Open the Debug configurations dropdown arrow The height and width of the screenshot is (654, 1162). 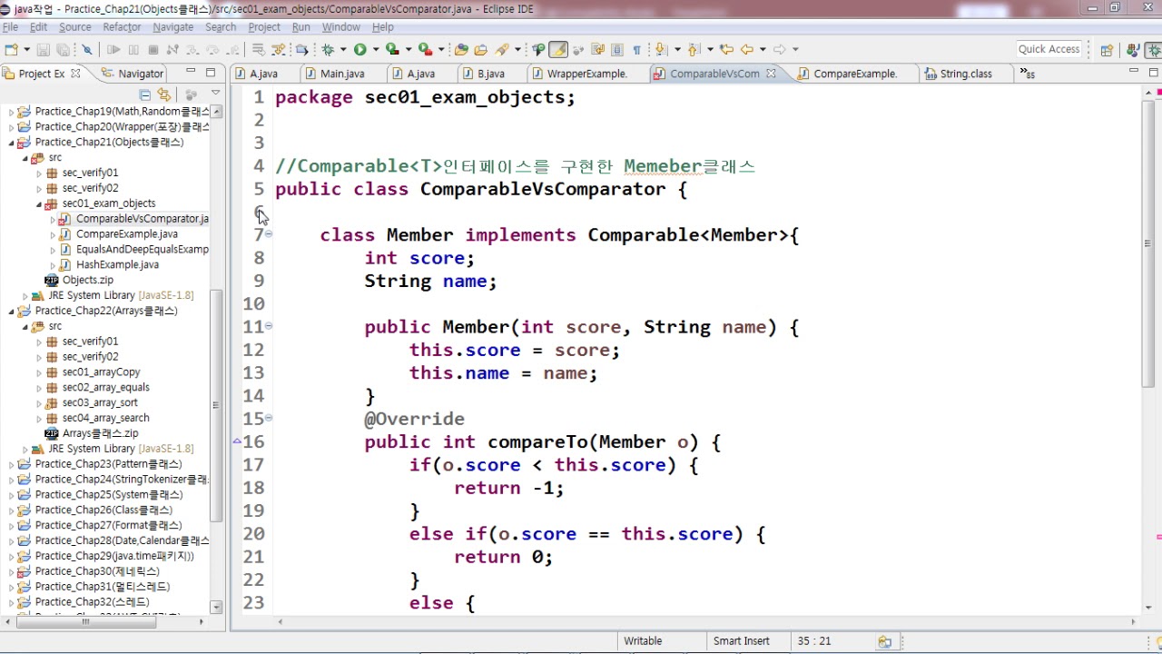[x=343, y=50]
